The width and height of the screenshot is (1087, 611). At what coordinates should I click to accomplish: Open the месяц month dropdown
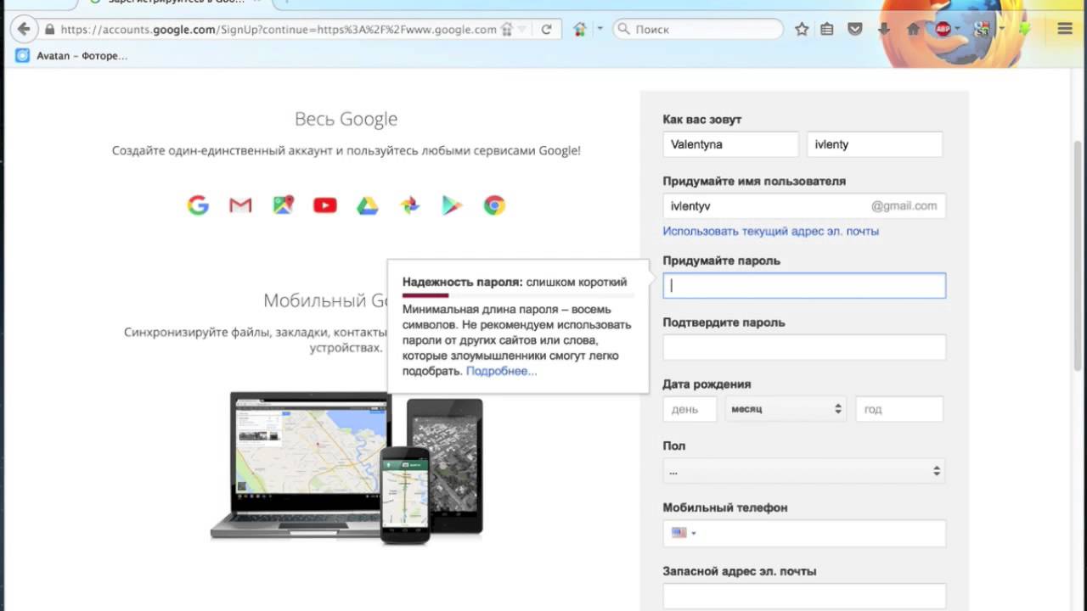click(786, 409)
